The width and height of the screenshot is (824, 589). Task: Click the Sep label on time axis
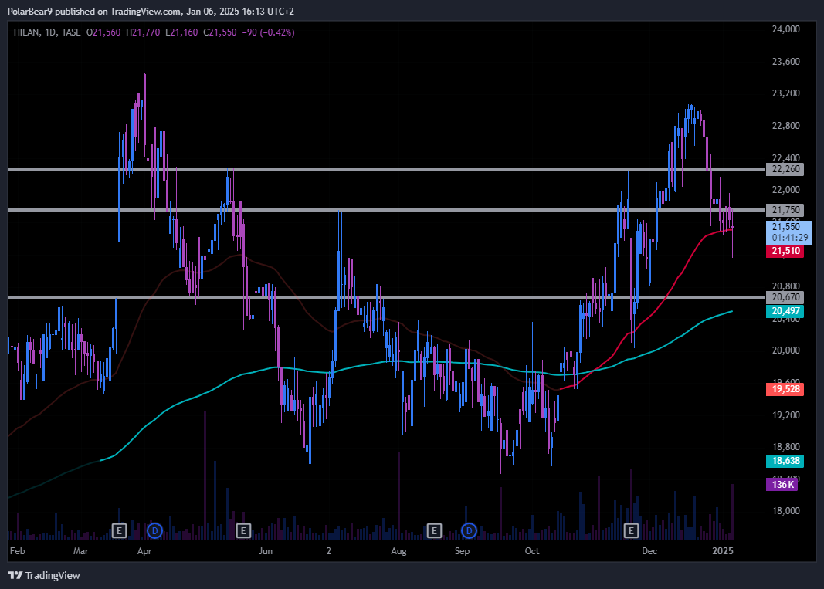coord(462,551)
